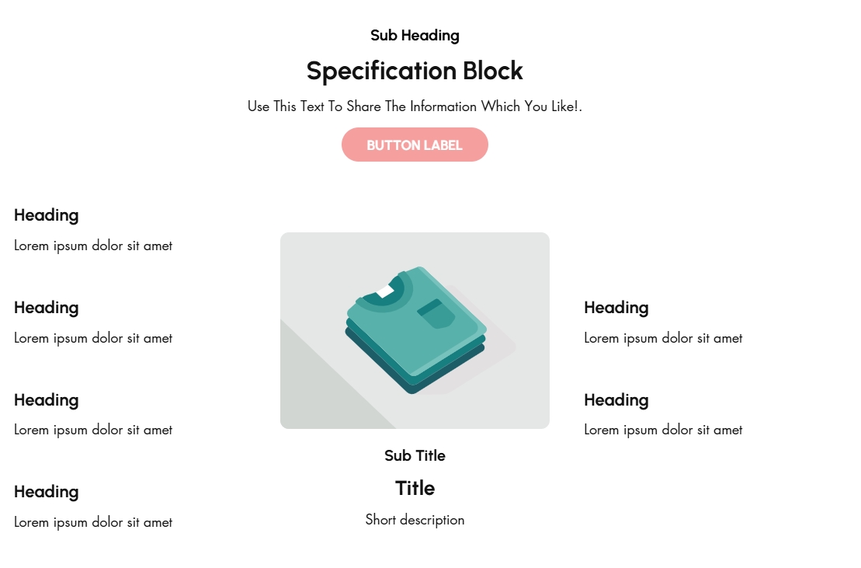Select Lorem ipsum text under second left Heading

(x=93, y=339)
